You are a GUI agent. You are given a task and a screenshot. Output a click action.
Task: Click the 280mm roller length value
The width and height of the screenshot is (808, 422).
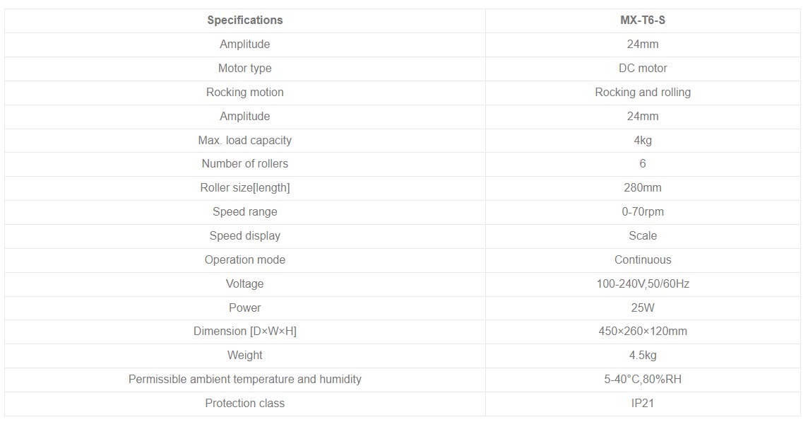click(642, 187)
